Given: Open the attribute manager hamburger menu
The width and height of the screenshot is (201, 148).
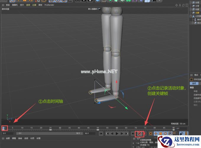Looking at the screenshot, I should click(x=191, y=75).
